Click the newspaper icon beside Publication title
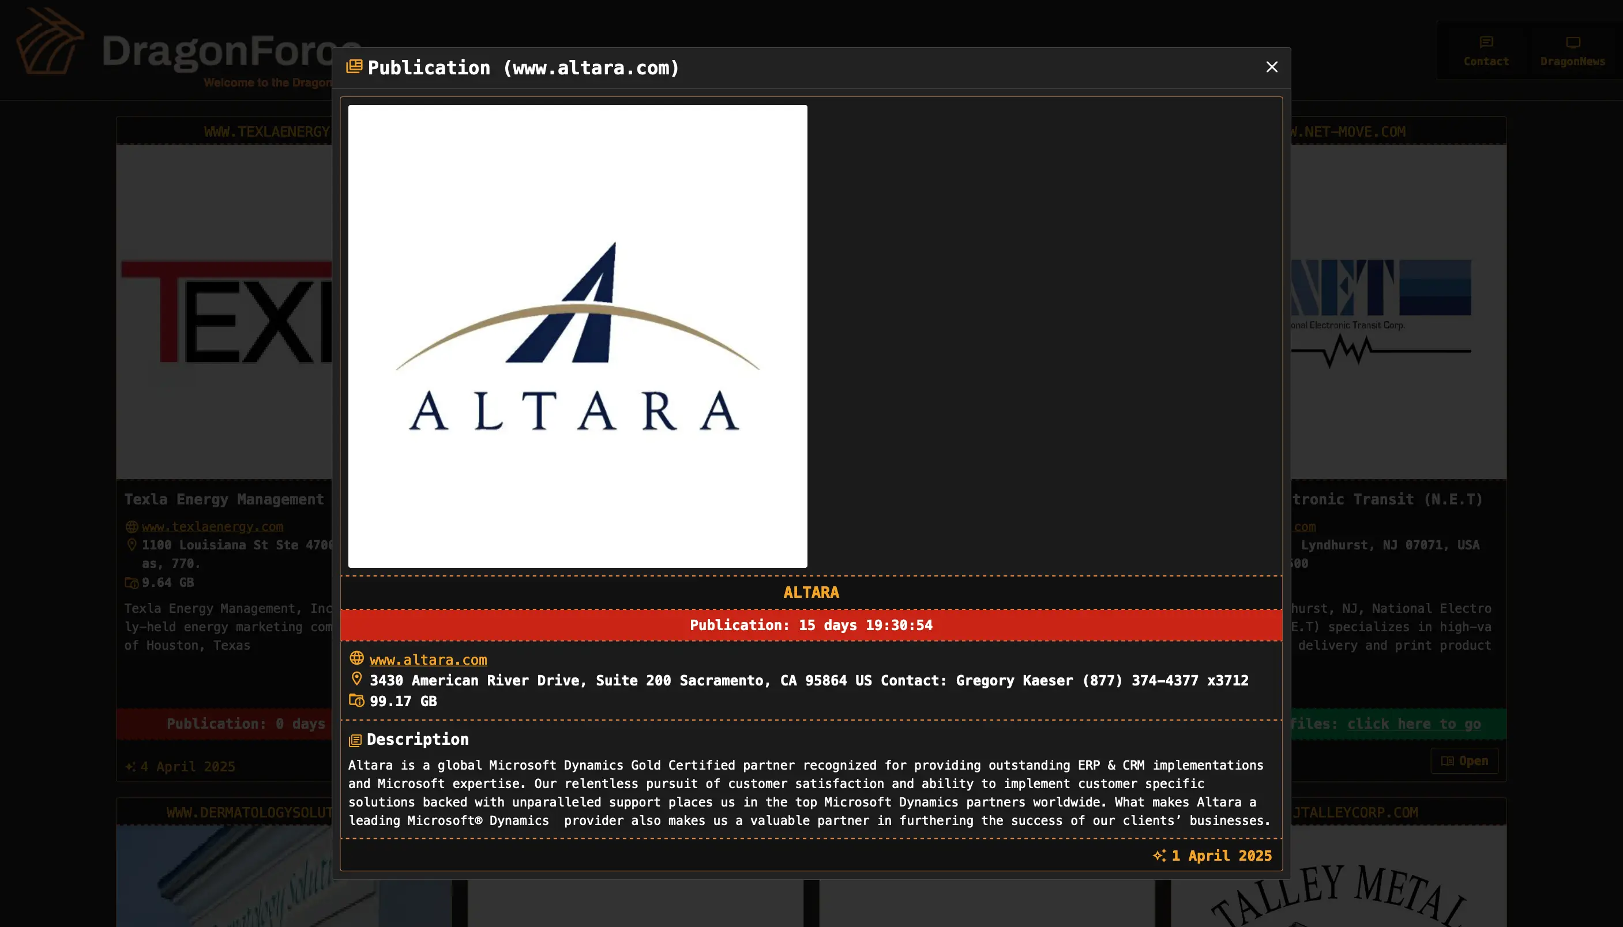This screenshot has height=927, width=1623. (354, 67)
